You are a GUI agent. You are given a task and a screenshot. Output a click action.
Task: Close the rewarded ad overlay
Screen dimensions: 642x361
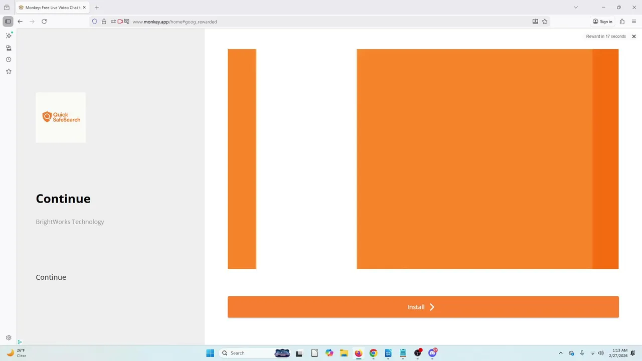tap(634, 37)
